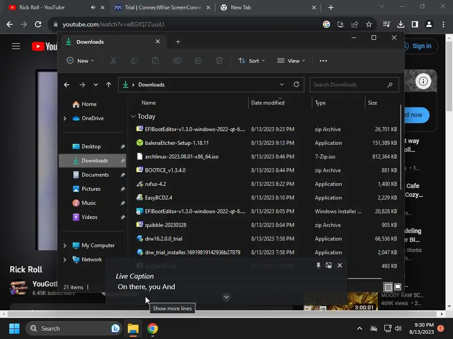Go back in File Explorer navigation
The height and width of the screenshot is (339, 453).
click(67, 85)
